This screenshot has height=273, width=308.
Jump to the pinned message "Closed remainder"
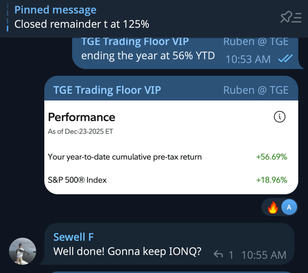[82, 24]
